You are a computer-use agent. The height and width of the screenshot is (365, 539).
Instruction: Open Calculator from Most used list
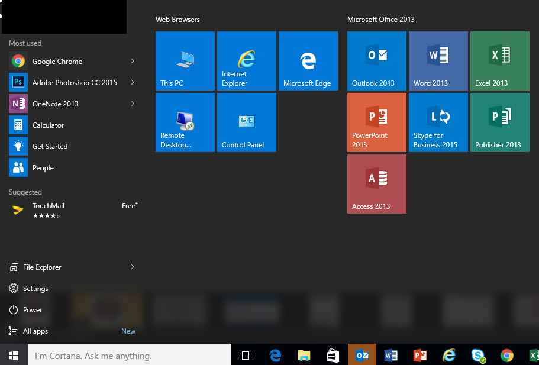click(x=72, y=125)
